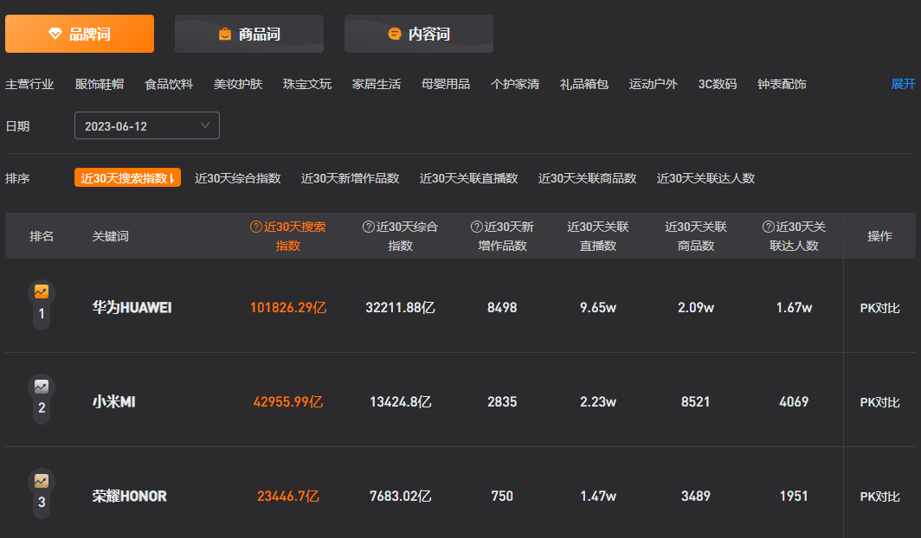Click help icon beside 近30天搜索指数 column header
The image size is (921, 538).
point(255,227)
